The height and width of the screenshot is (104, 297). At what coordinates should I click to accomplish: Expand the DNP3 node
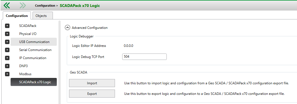[7, 66]
